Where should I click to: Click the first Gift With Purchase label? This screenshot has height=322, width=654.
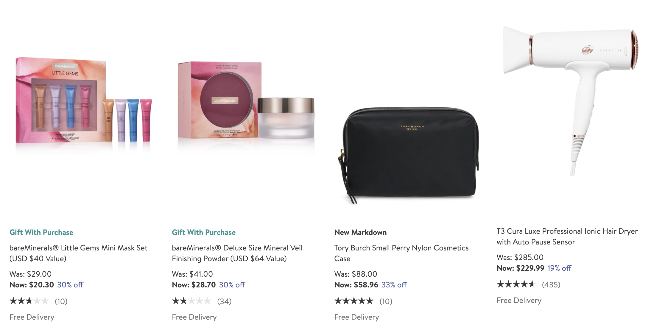(x=41, y=232)
